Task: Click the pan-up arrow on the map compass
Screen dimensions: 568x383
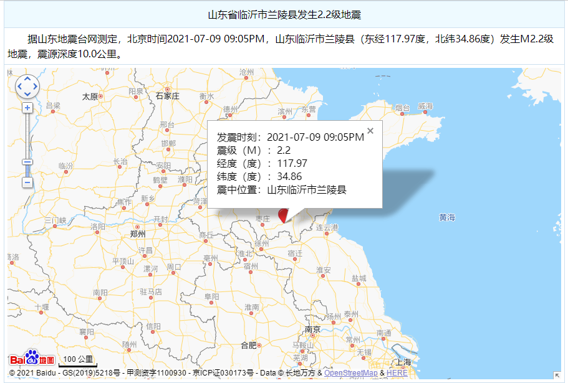Action: click(x=27, y=78)
